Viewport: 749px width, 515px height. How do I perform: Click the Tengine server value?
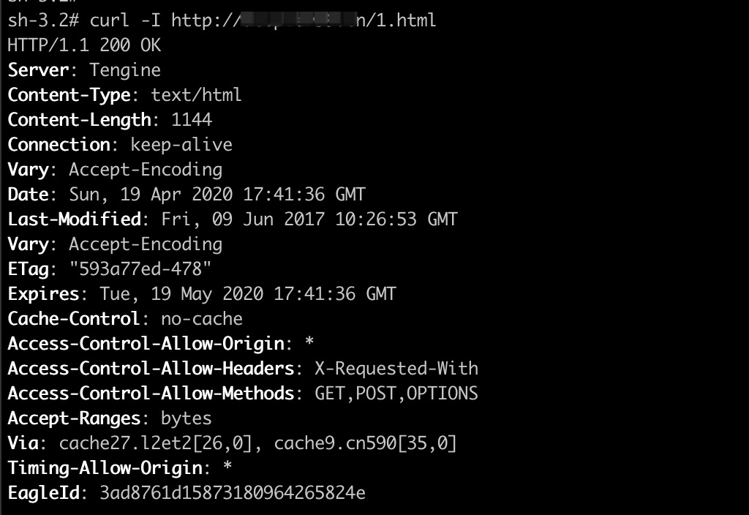coord(124,70)
